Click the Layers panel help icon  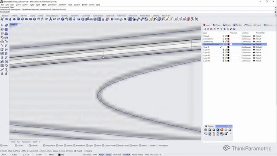pos(234,29)
